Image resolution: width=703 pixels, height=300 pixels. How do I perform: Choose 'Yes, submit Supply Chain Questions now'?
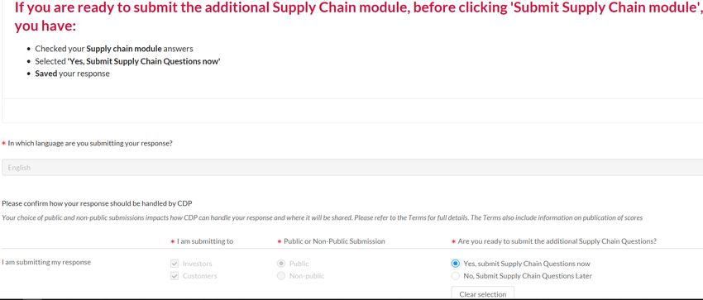(456, 264)
